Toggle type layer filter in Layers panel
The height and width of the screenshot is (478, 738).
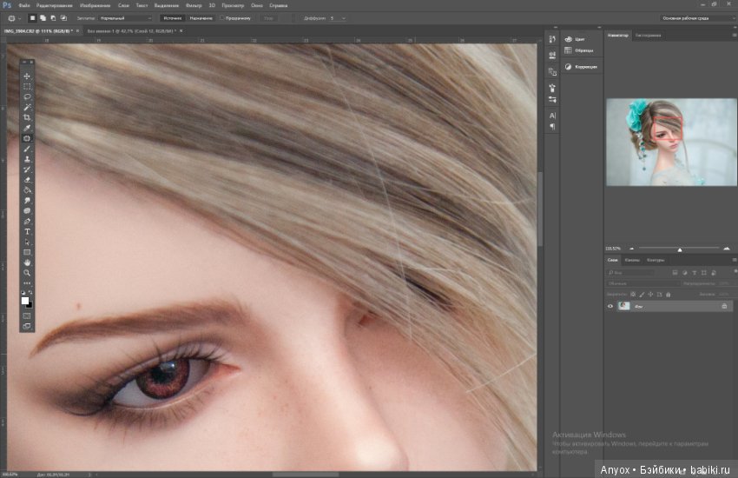[695, 273]
